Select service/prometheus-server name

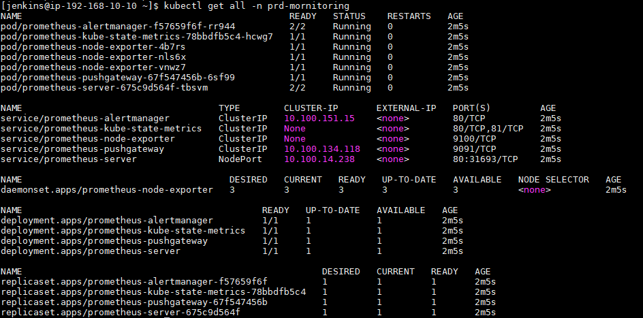(69, 159)
